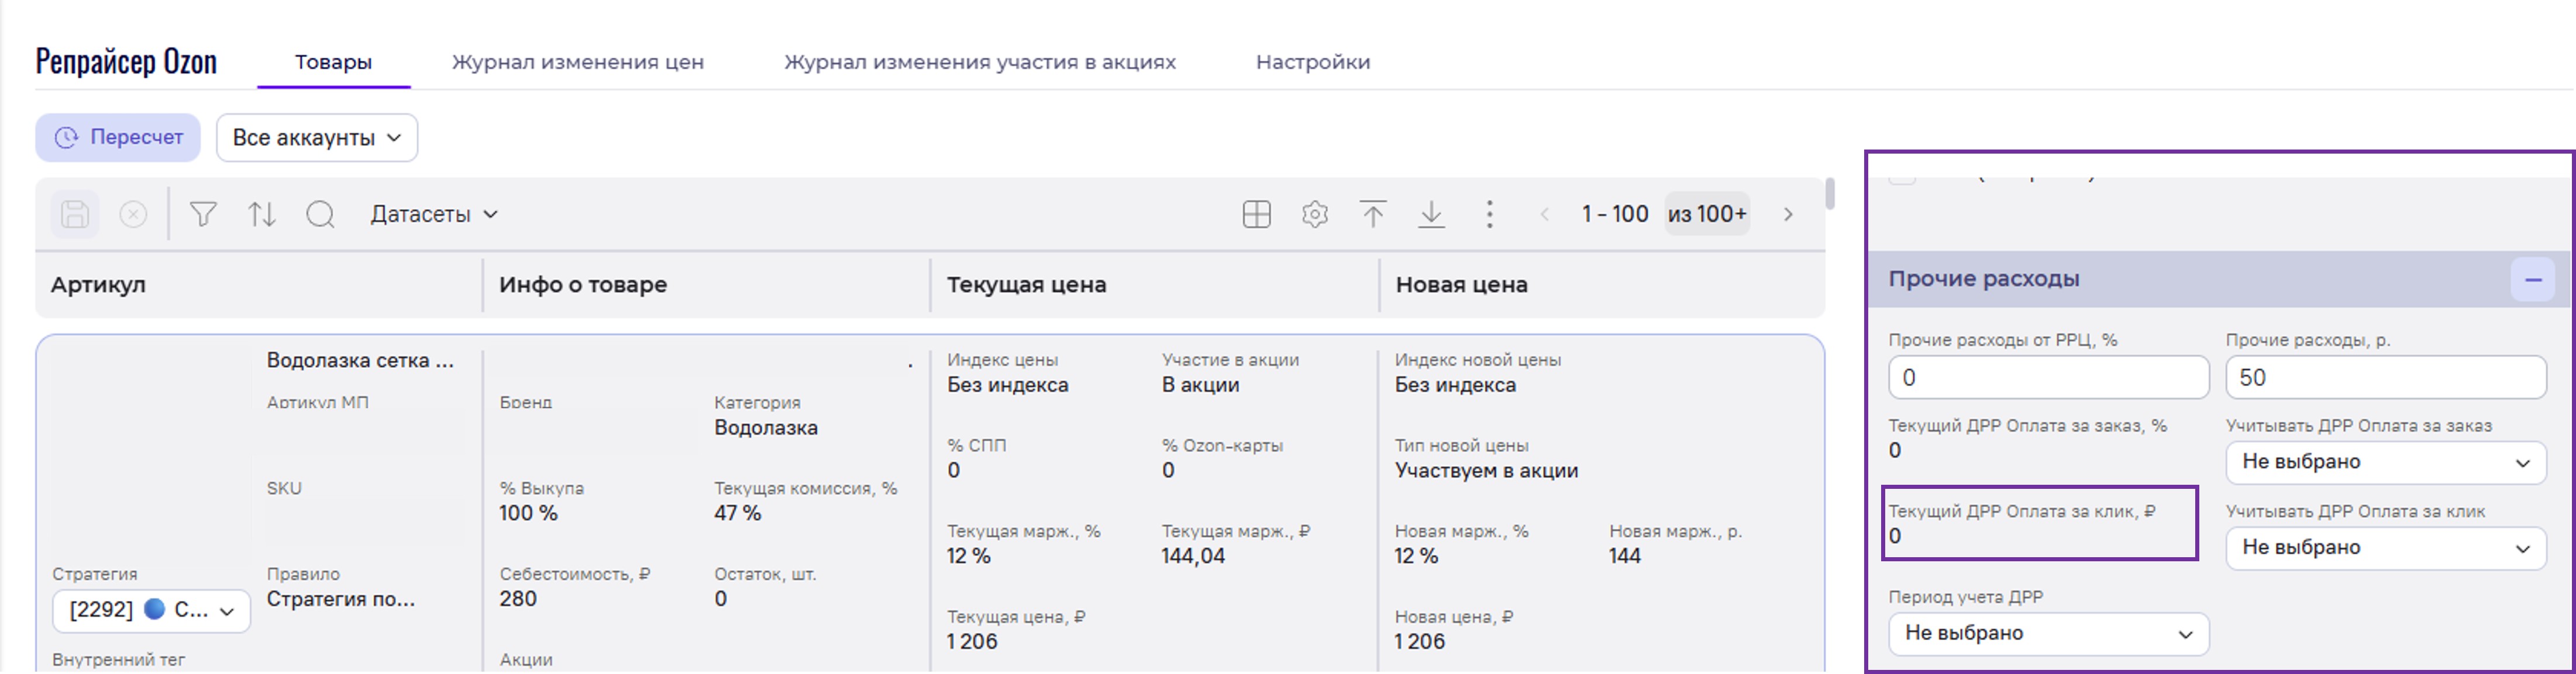Click the download arrow icon
This screenshot has height=674, width=2576.
pyautogui.click(x=1431, y=215)
